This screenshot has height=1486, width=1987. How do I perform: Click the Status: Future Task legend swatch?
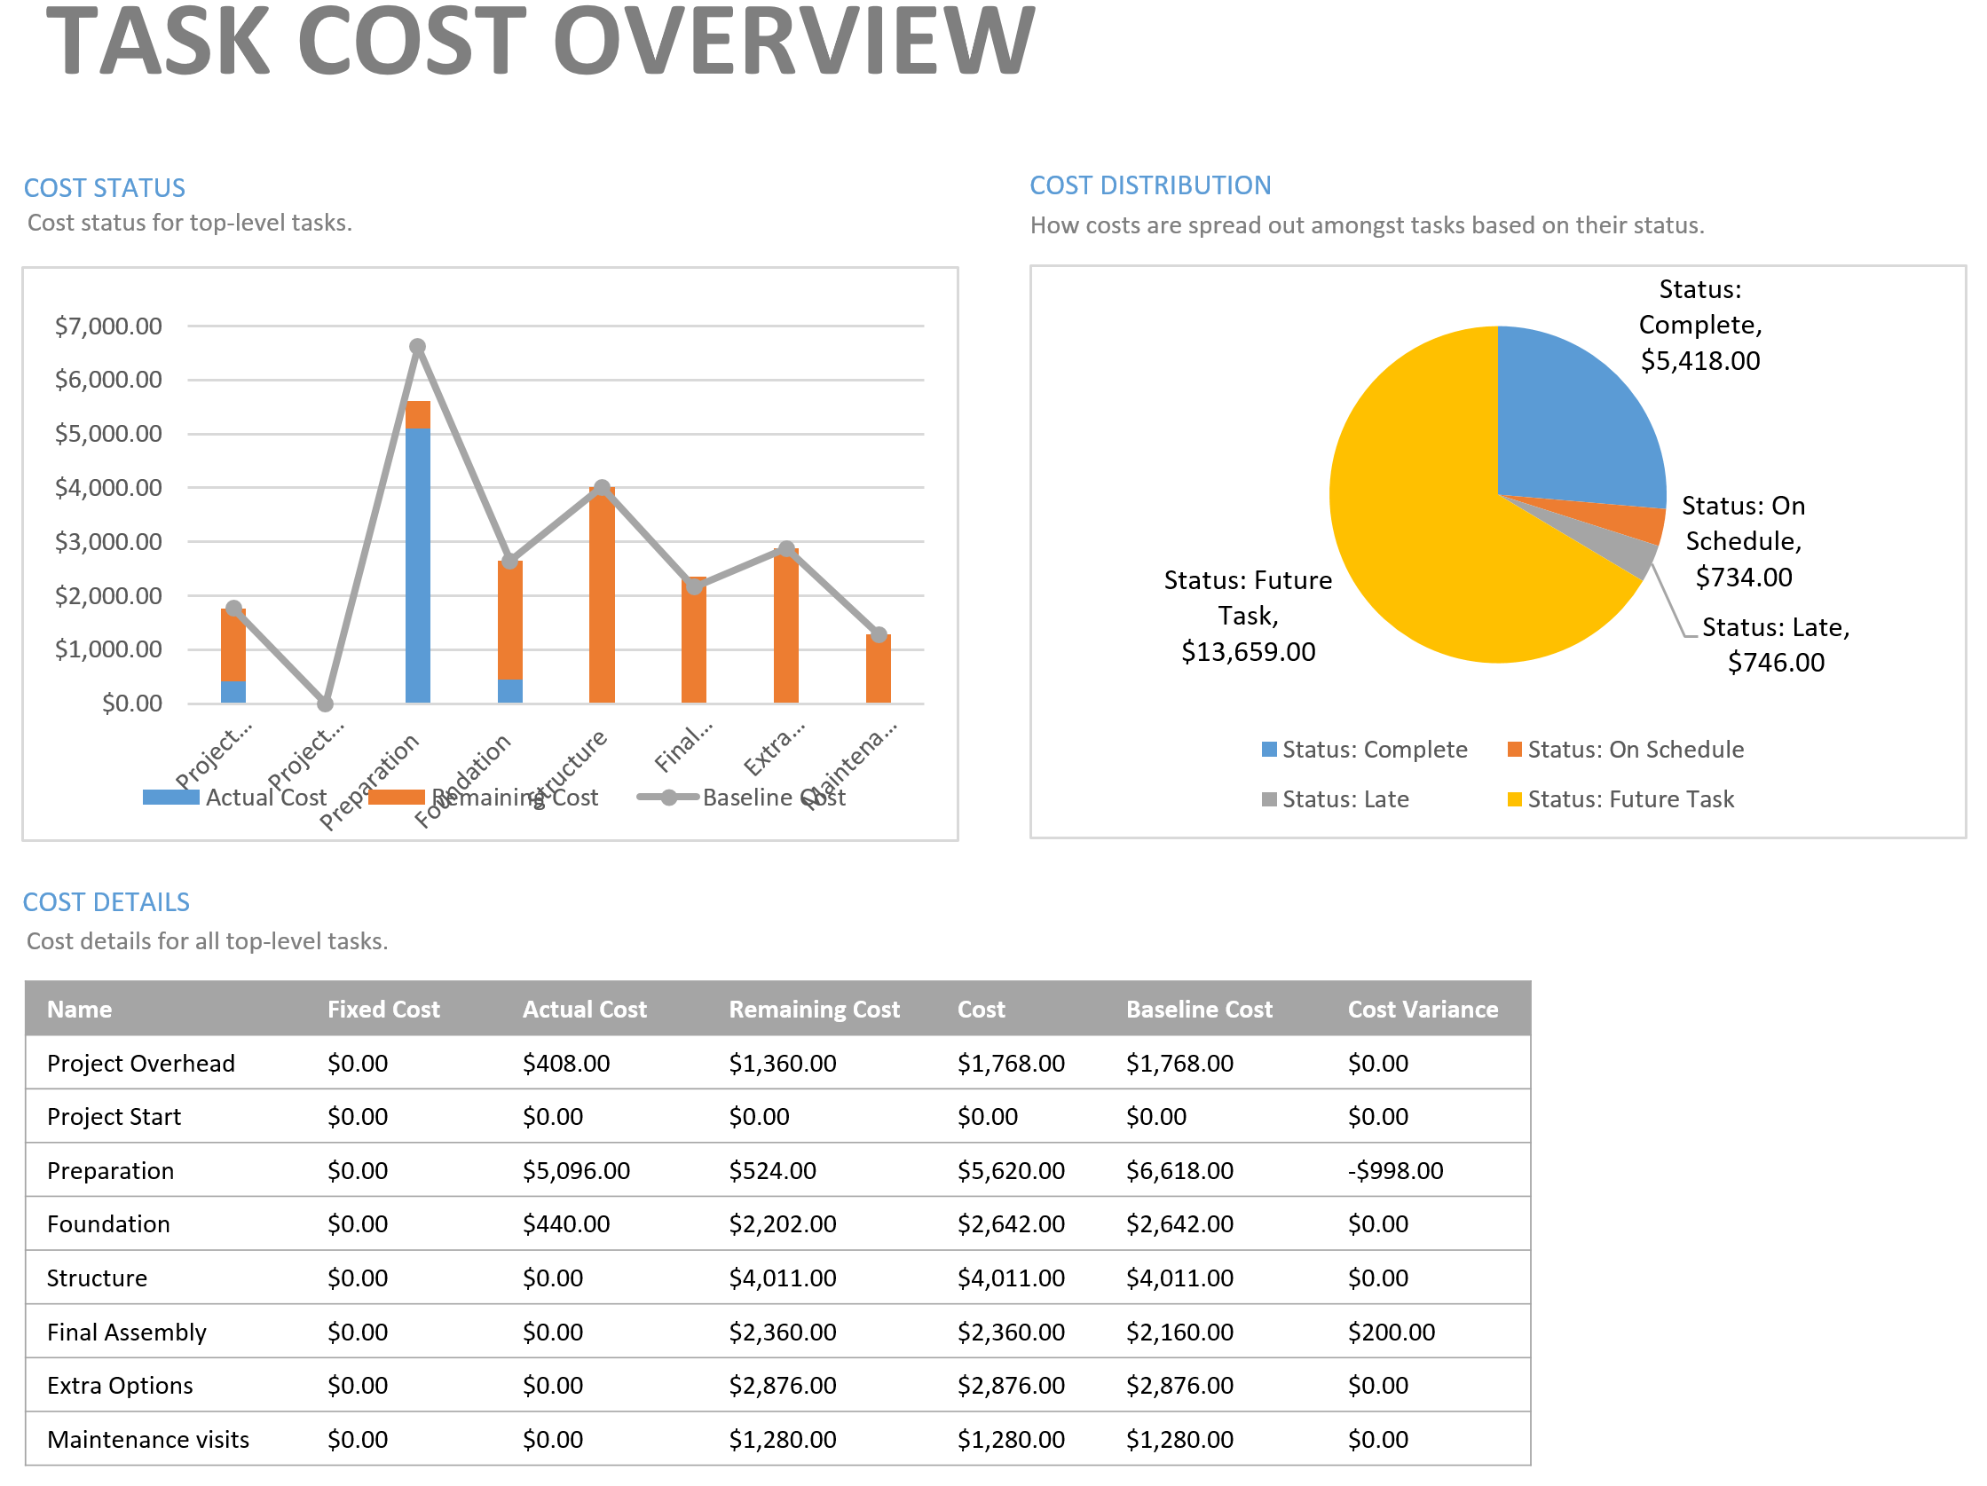[x=1514, y=799]
